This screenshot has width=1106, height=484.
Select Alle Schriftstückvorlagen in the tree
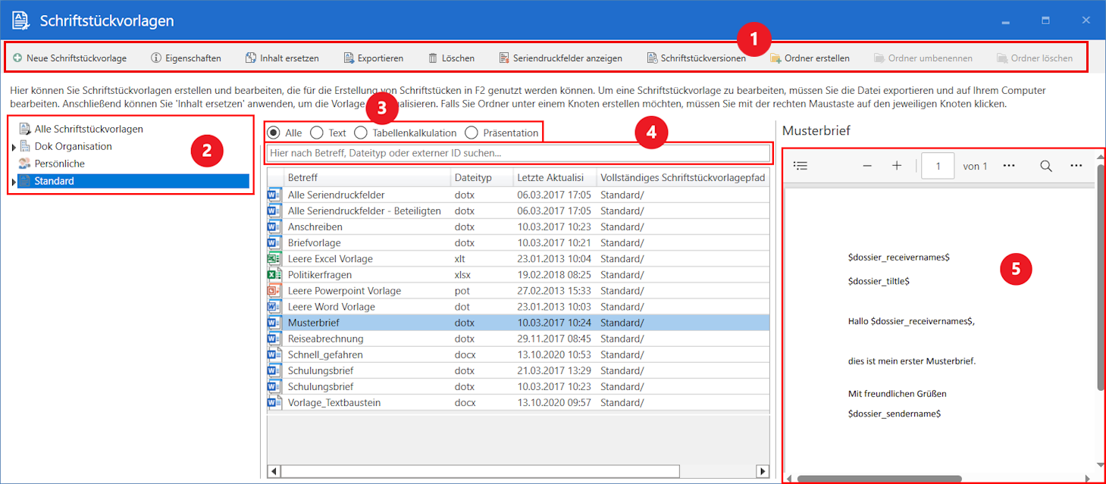[x=88, y=129]
